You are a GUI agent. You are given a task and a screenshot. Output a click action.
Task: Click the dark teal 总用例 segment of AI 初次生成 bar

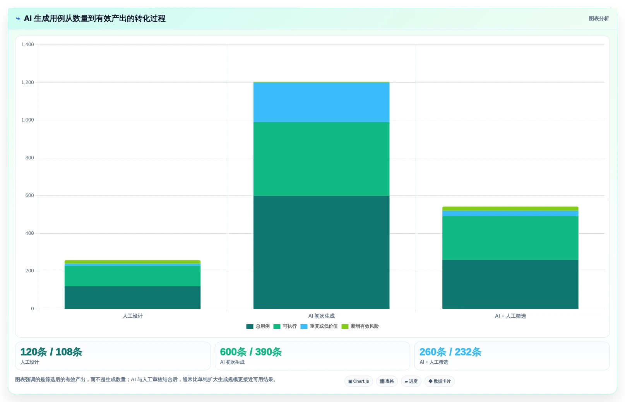(321, 252)
